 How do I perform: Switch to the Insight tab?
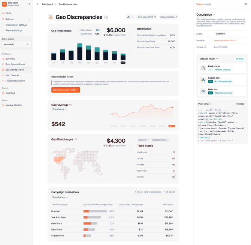point(208,4)
